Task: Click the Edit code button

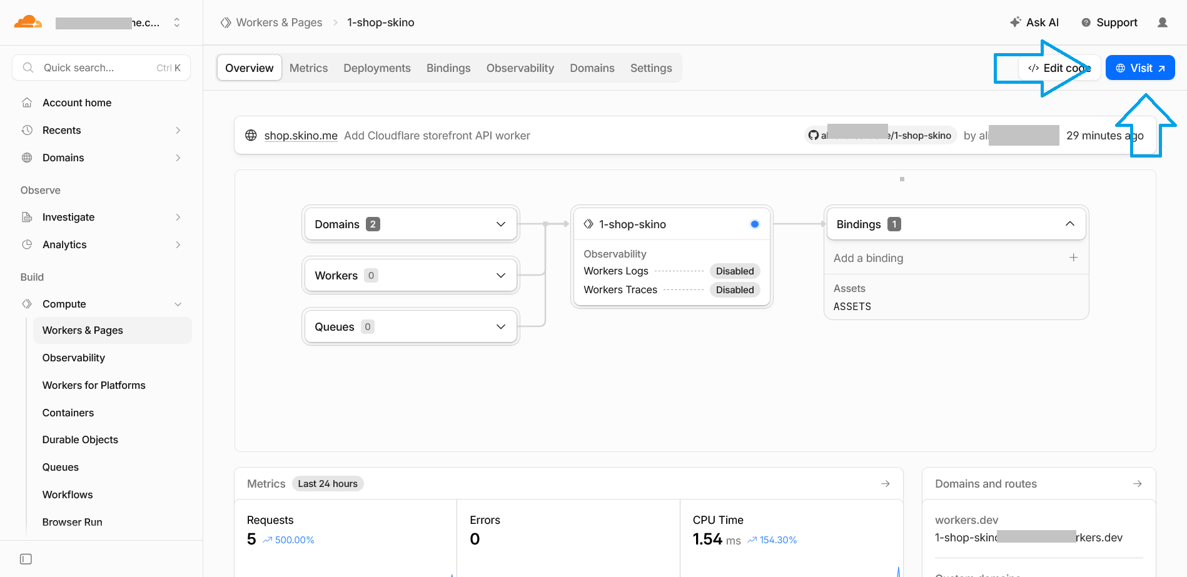Action: coord(1059,68)
